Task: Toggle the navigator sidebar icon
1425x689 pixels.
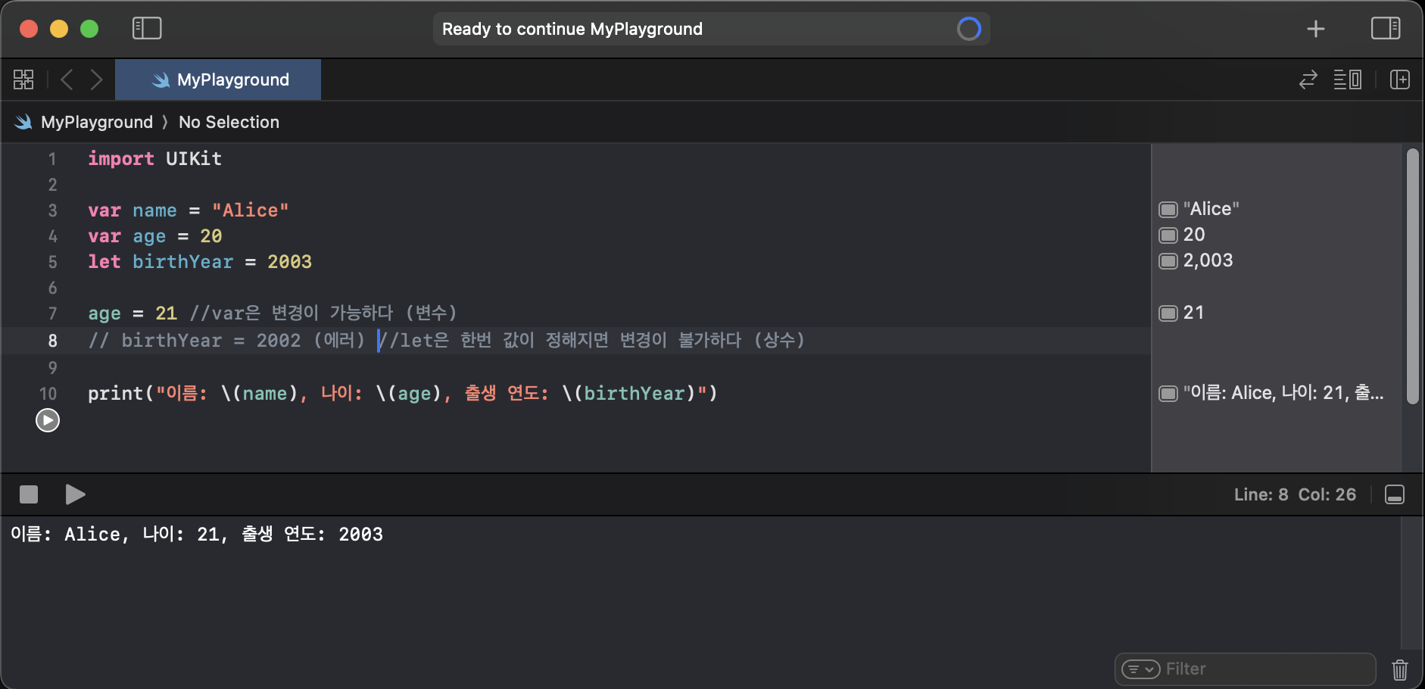Action: [x=147, y=29]
